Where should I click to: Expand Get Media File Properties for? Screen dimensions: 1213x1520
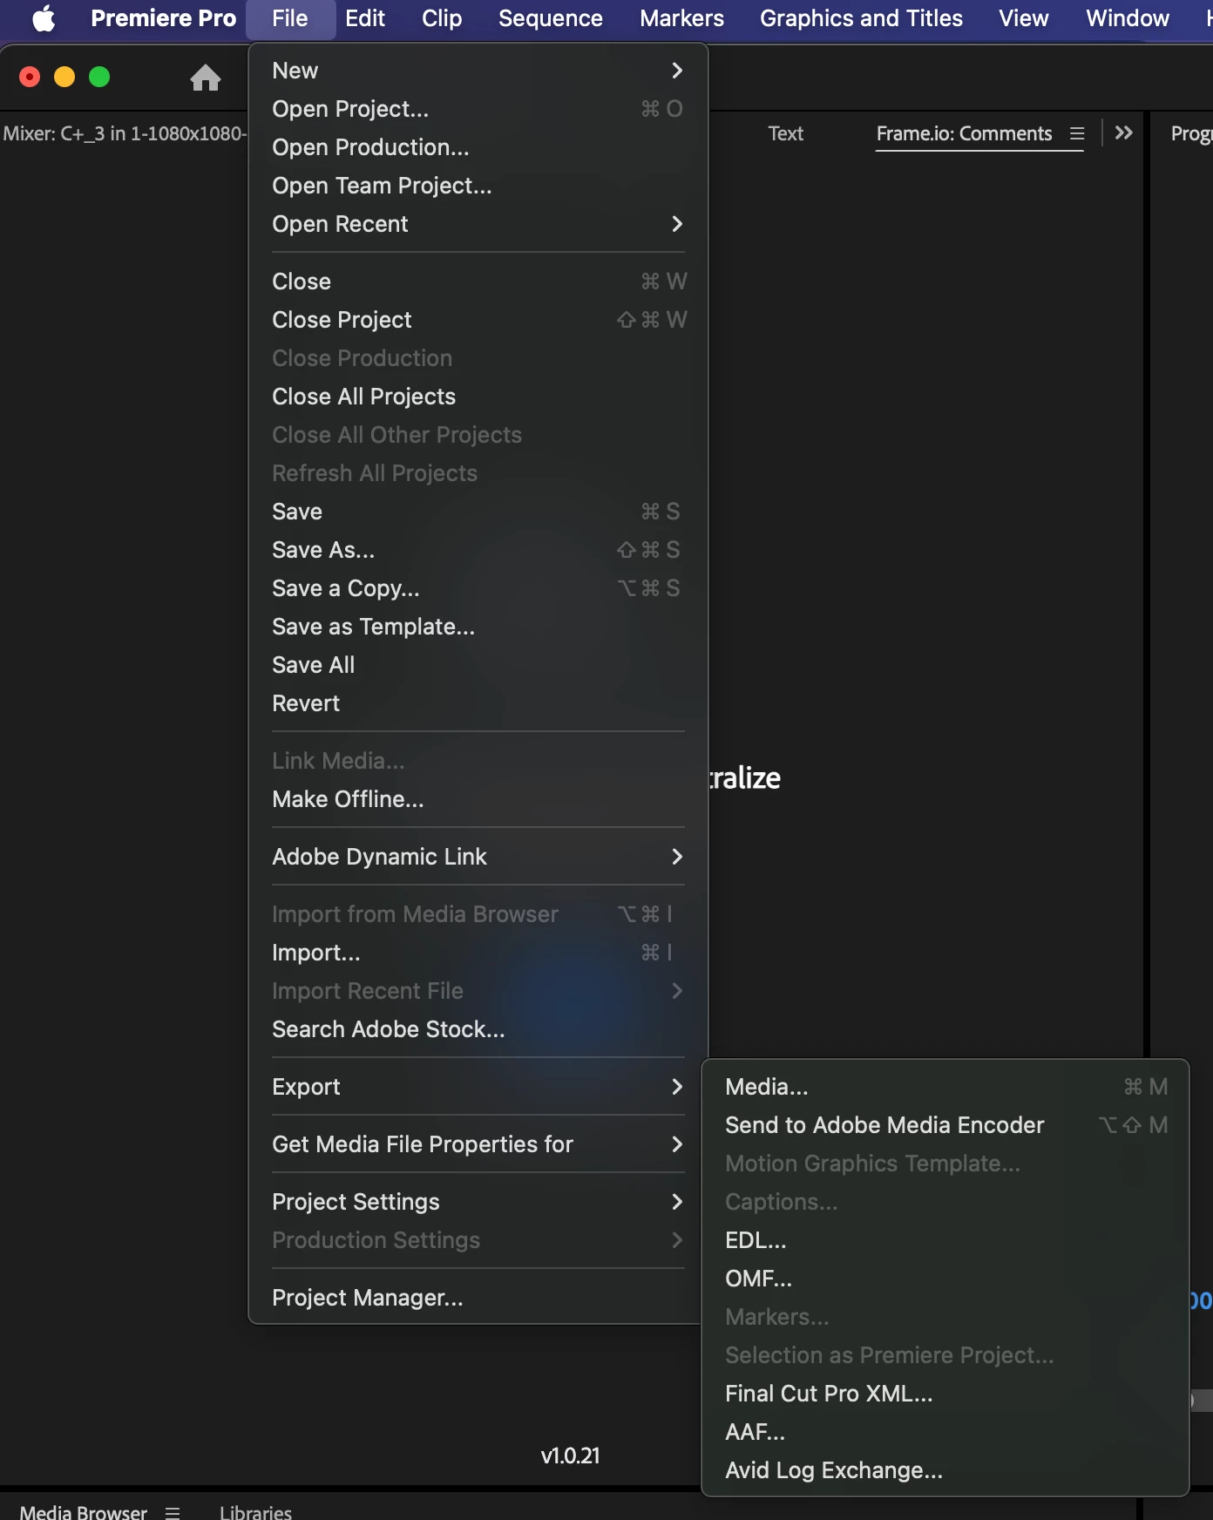[478, 1144]
